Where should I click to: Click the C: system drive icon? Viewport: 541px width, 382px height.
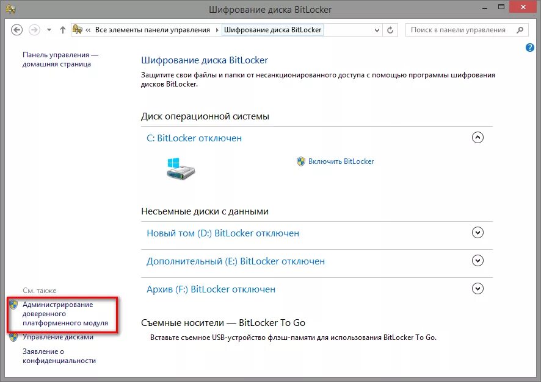(x=181, y=169)
